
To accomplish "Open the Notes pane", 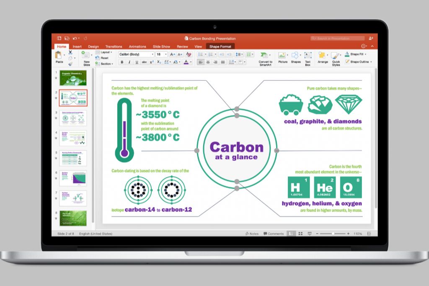I will pos(252,234).
